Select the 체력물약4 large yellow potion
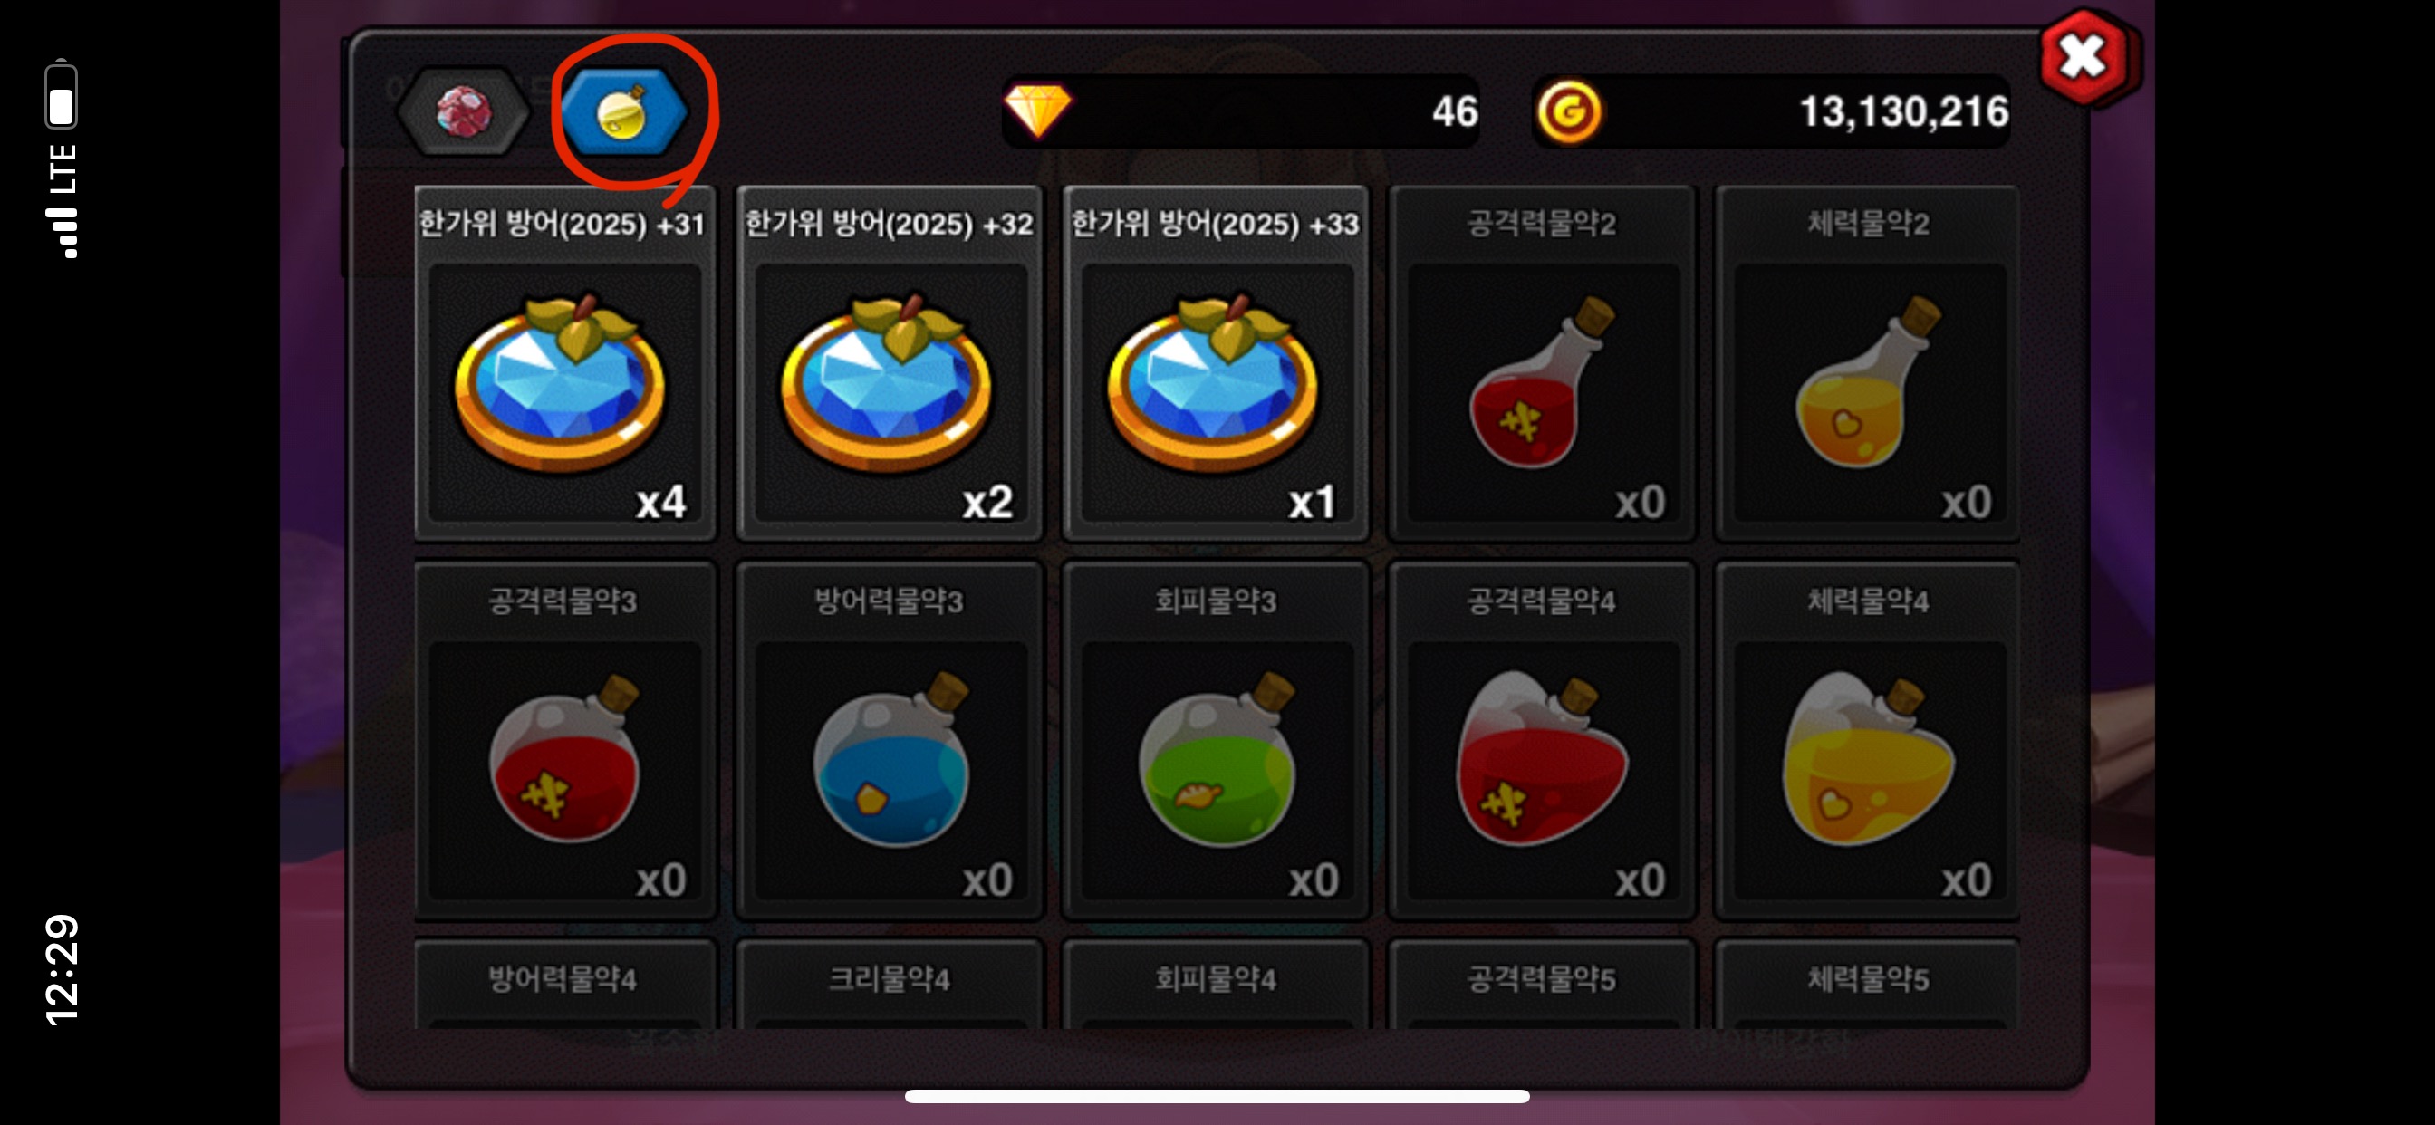 pos(1868,741)
